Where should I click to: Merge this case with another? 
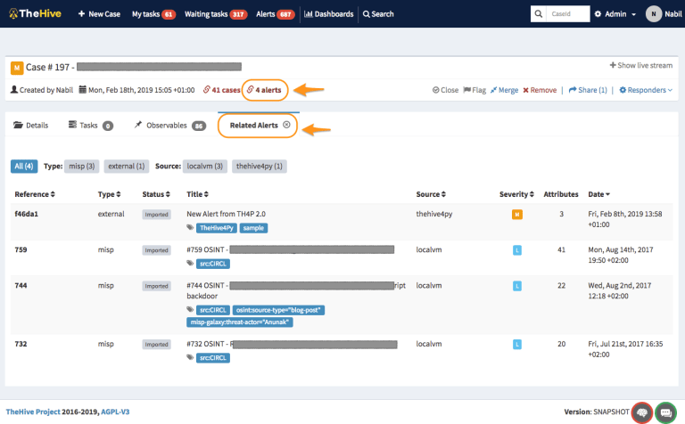pos(505,90)
